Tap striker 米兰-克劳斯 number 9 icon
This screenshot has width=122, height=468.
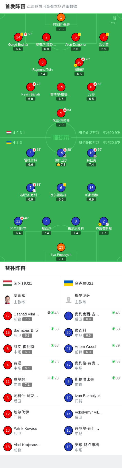pyautogui.click(x=61, y=113)
